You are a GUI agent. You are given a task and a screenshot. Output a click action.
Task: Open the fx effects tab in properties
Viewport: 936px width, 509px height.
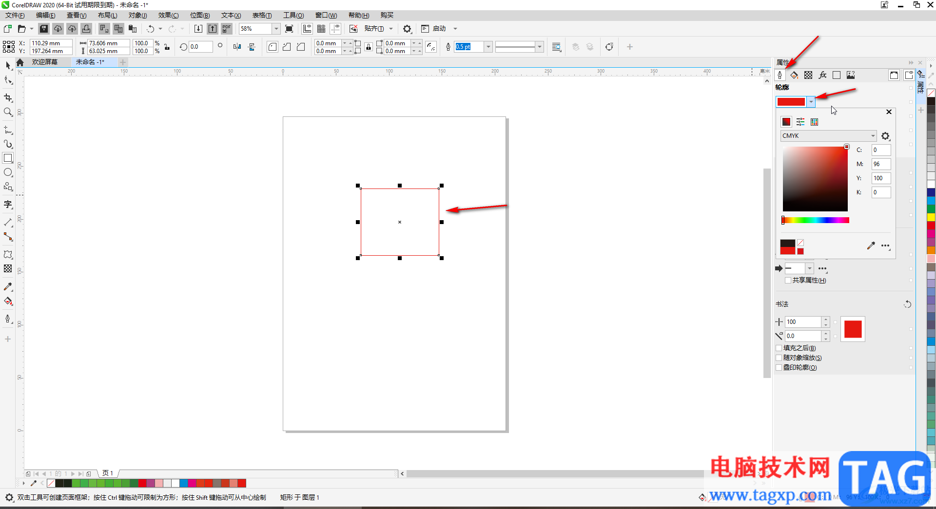tap(822, 75)
